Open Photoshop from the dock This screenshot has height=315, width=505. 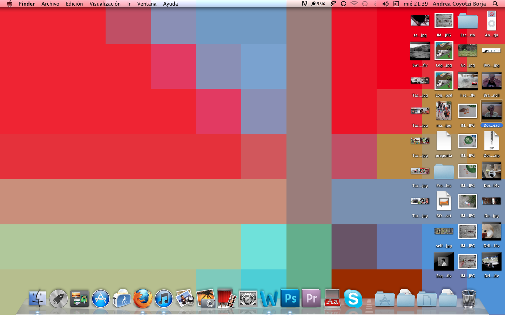point(290,299)
